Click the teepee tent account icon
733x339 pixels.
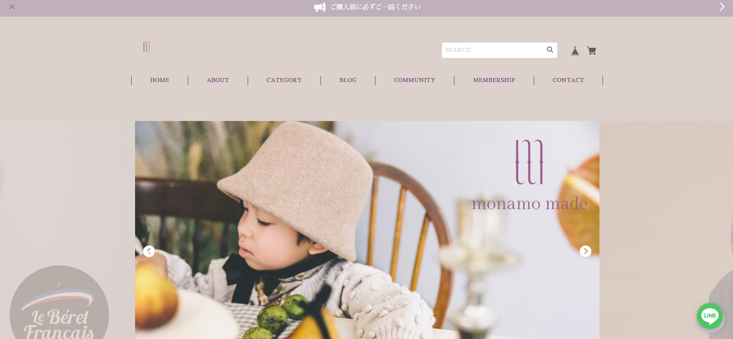[x=575, y=51]
